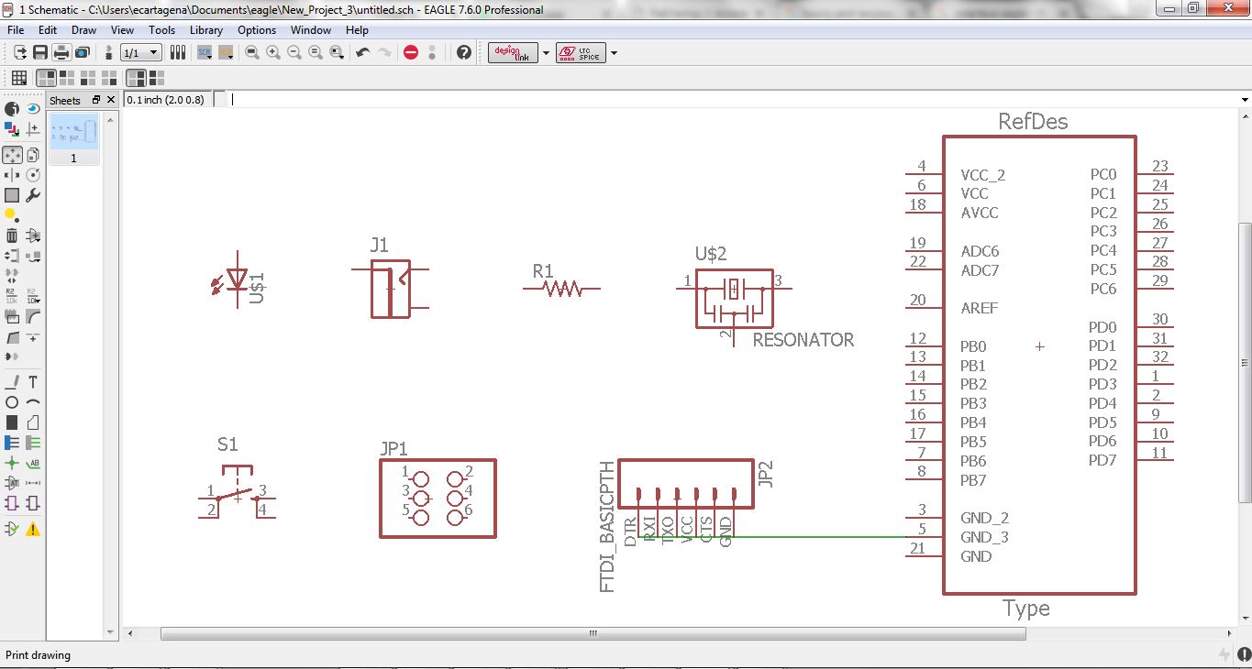The image size is (1252, 669).
Task: Undock the Sheets panel
Action: pos(96,100)
